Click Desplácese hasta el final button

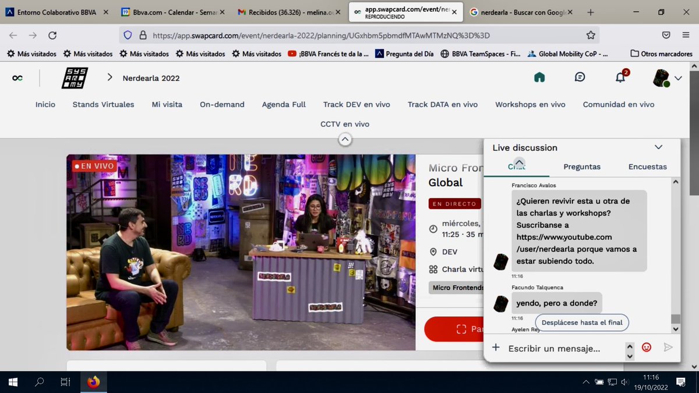(582, 322)
